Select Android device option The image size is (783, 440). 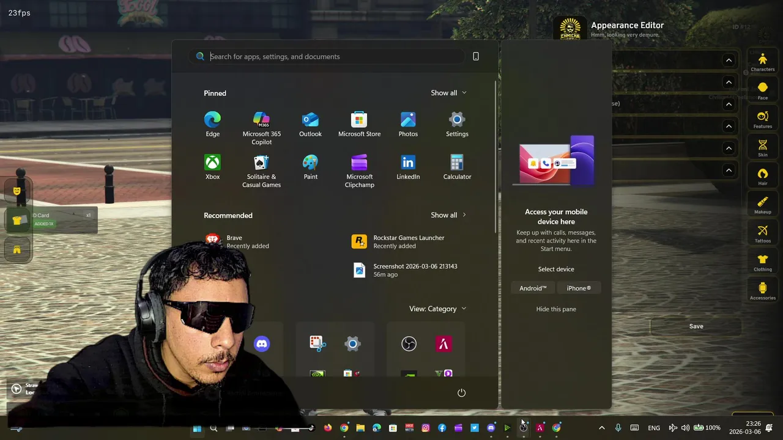tap(533, 288)
